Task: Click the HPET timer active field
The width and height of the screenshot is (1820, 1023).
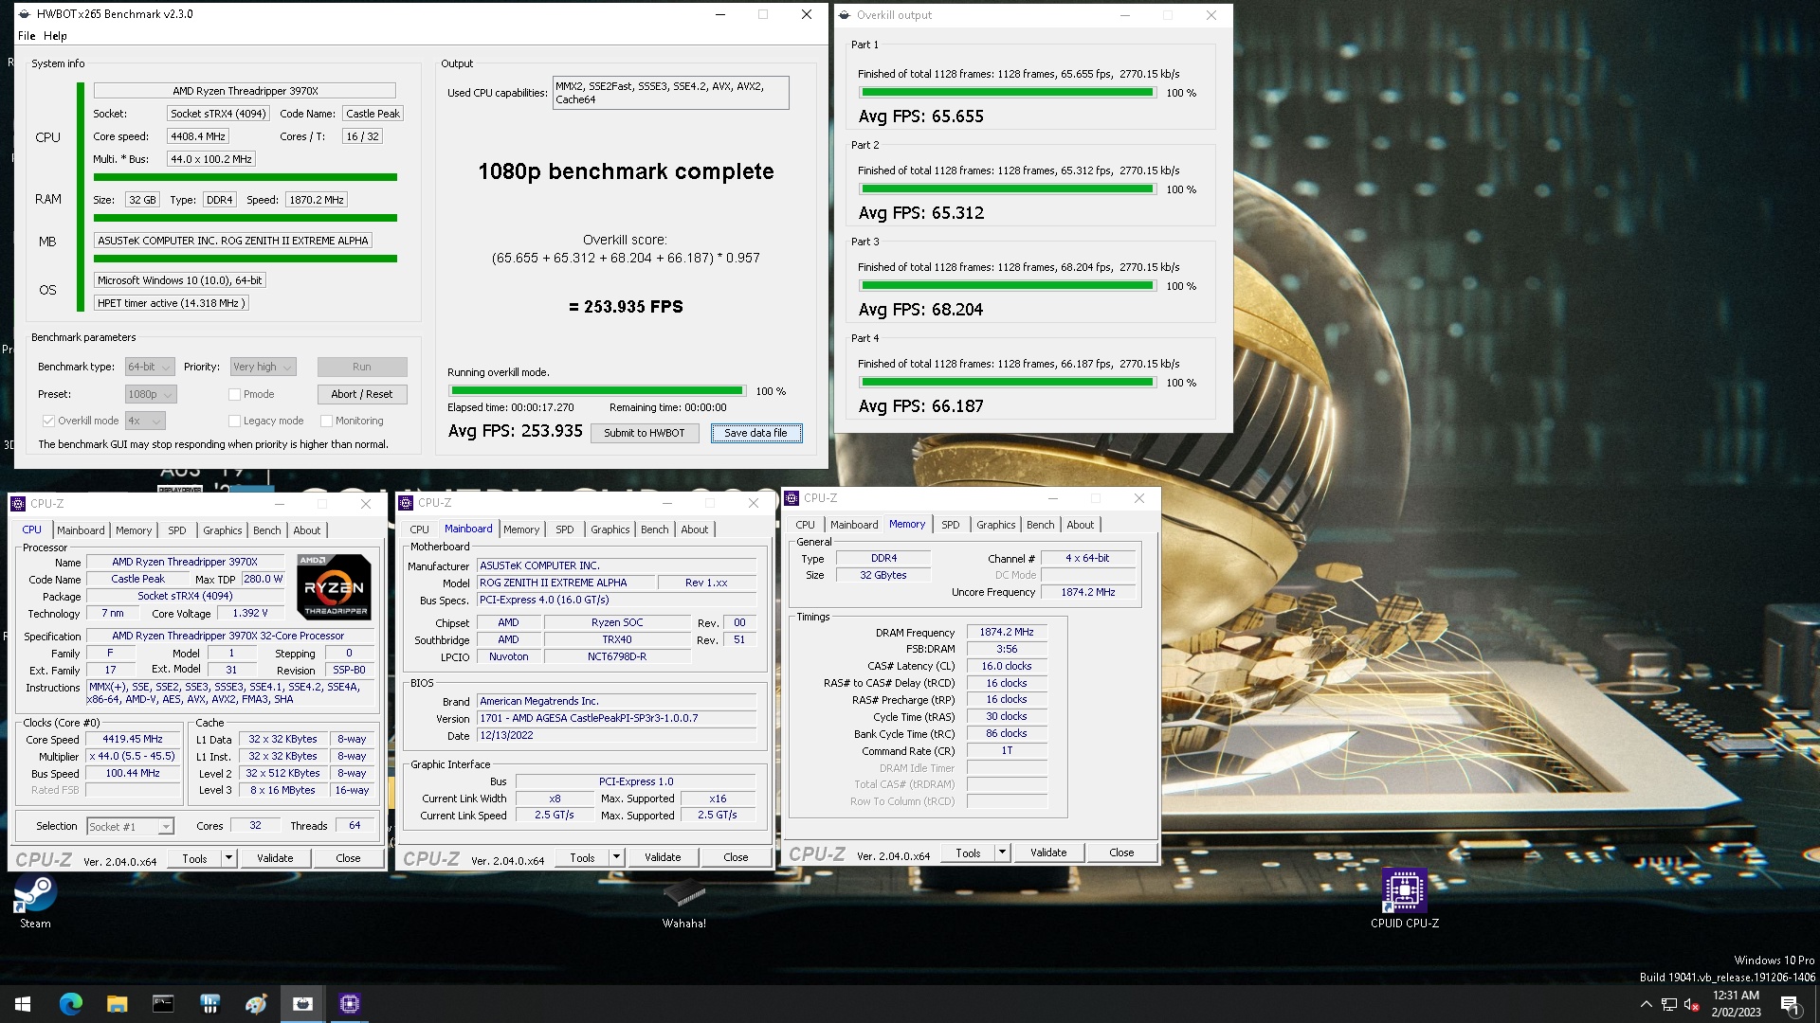Action: pos(172,303)
